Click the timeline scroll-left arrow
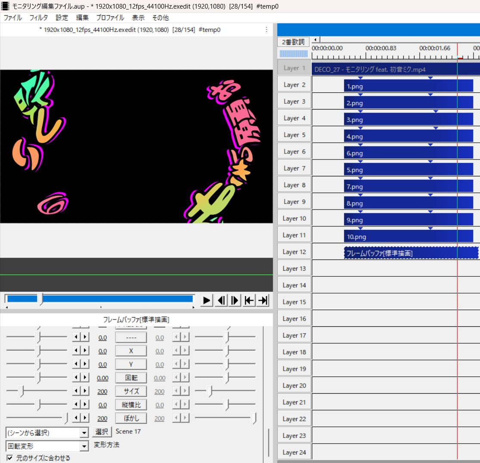 pos(316,40)
